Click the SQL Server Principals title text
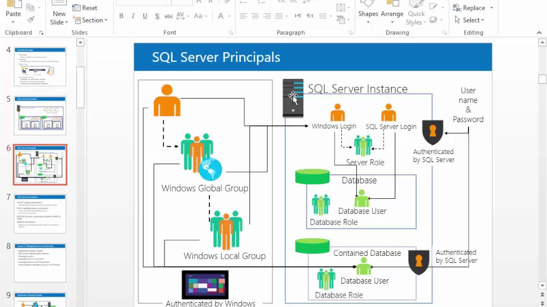Image resolution: width=547 pixels, height=307 pixels. pos(216,57)
